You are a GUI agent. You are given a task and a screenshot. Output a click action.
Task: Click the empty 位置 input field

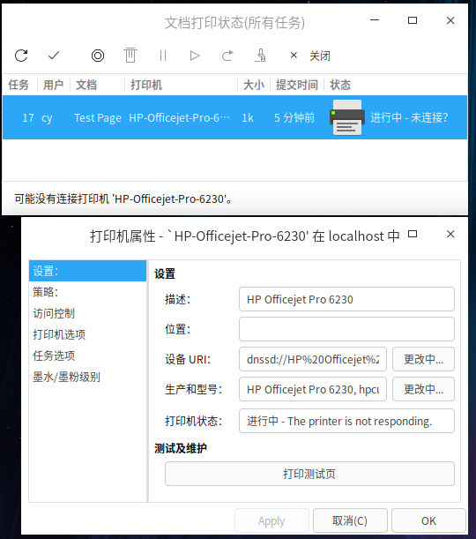pos(346,329)
